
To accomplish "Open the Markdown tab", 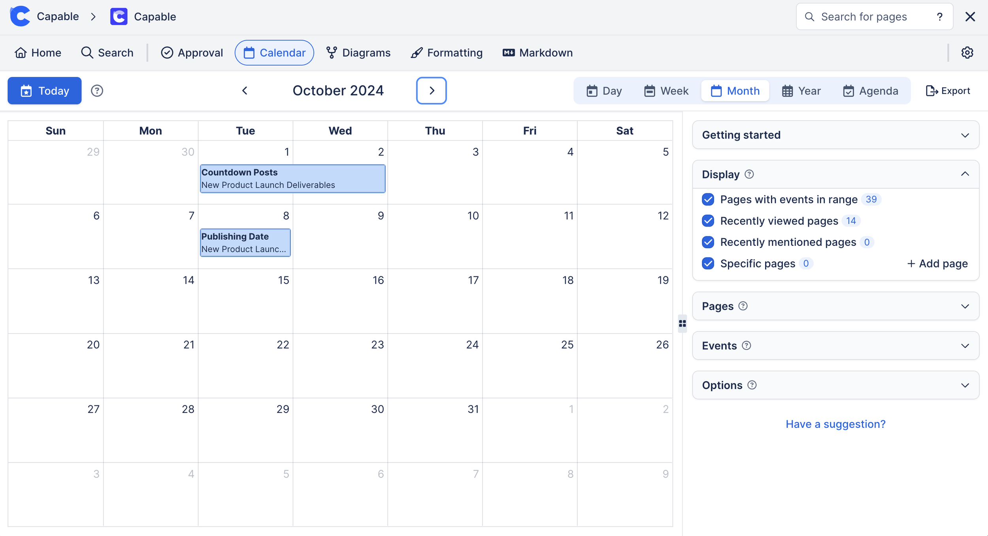I will coord(537,52).
